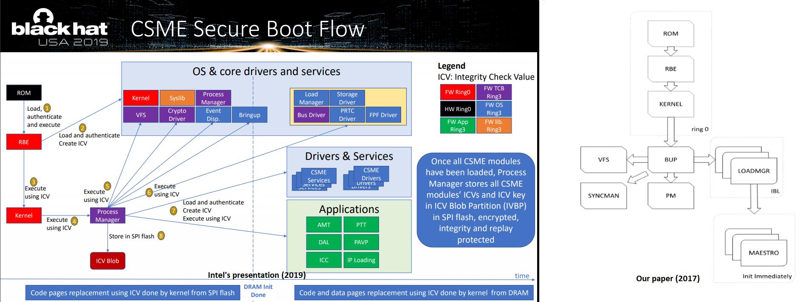Click the VFS block in the 2017 paper diagram
Screen dimensions: 804x302
tap(603, 159)
